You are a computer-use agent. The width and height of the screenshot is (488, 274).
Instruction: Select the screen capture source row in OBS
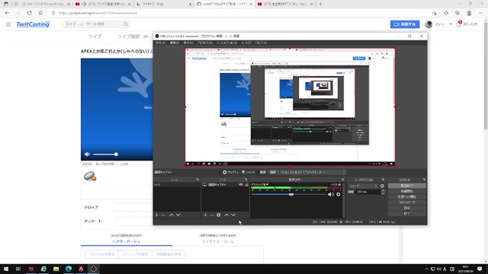[225, 184]
